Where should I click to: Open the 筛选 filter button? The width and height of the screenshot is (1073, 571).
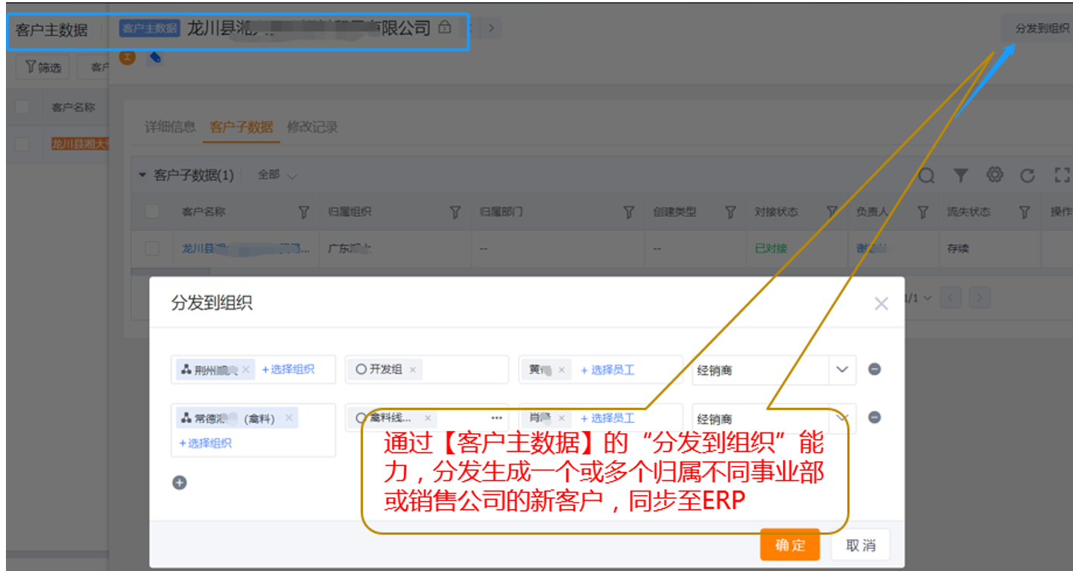coord(43,68)
